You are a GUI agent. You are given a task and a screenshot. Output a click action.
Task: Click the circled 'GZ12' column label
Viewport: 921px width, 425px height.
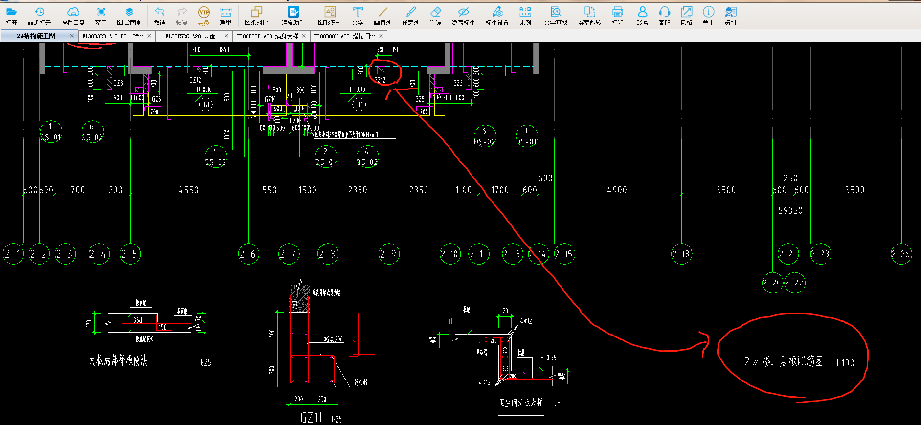380,80
